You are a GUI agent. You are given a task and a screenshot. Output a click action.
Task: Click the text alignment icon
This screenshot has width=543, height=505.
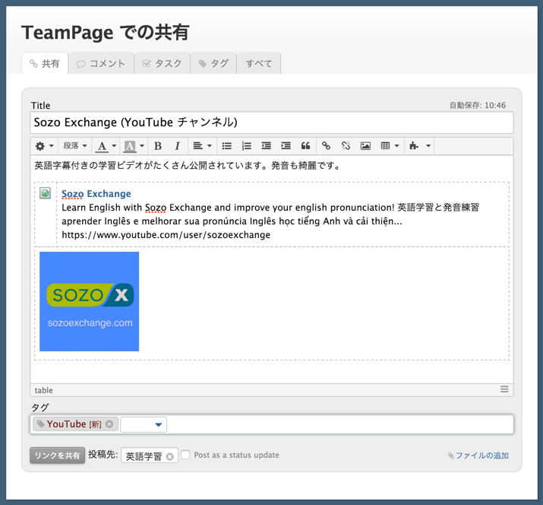(x=197, y=146)
